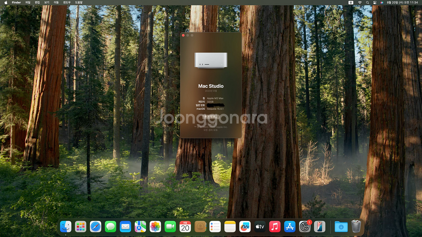Launch iPhone Mirroring from the Dock
The width and height of the screenshot is (422, 237).
click(x=320, y=227)
